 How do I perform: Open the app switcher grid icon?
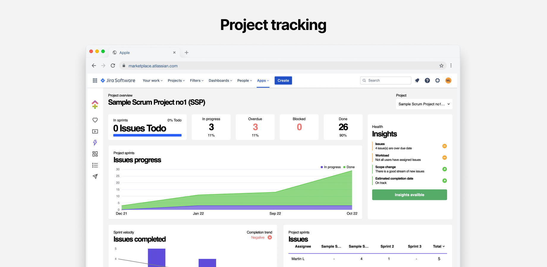95,80
